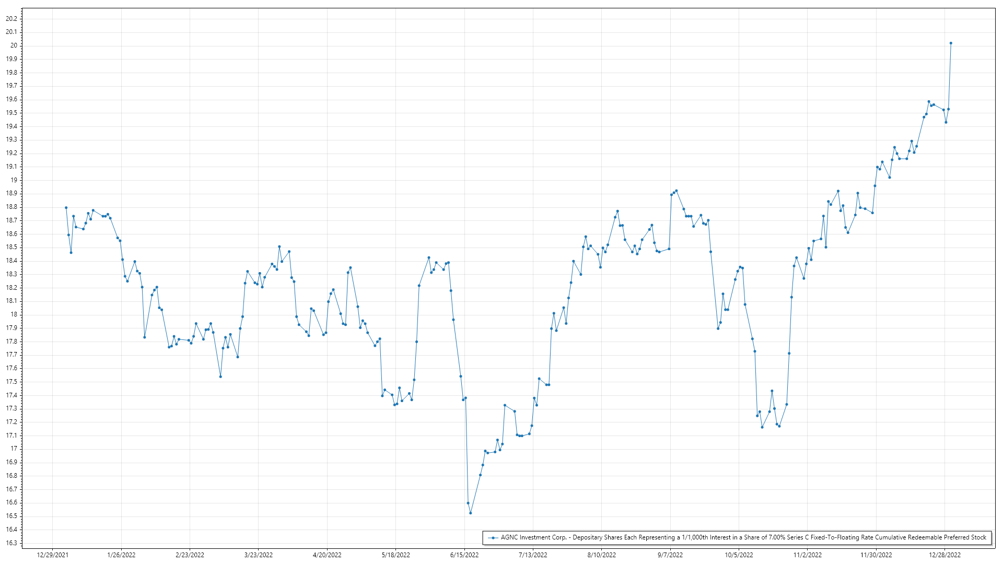Select the 1/26/2022 x-axis date label
The image size is (1003, 564).
(x=121, y=555)
